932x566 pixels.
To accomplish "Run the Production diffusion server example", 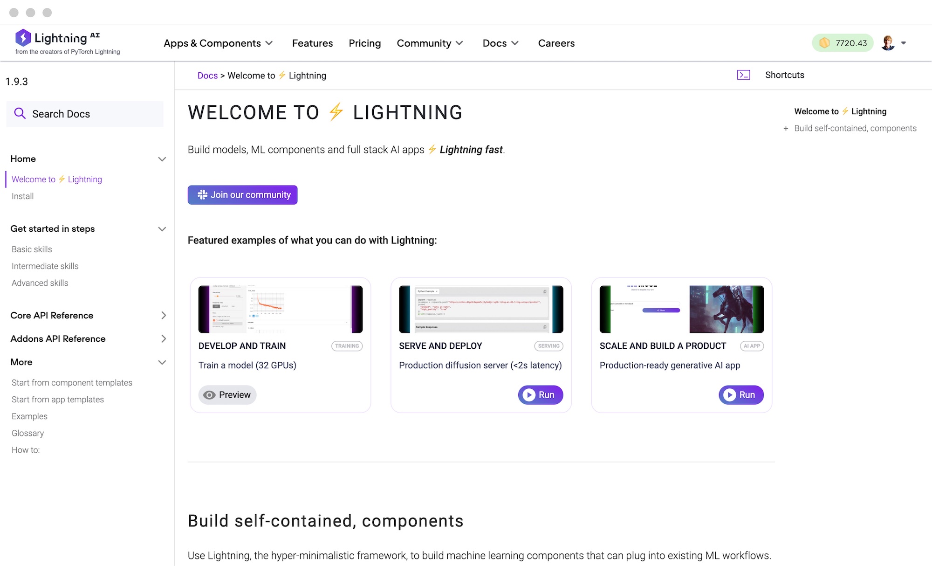I will [541, 395].
